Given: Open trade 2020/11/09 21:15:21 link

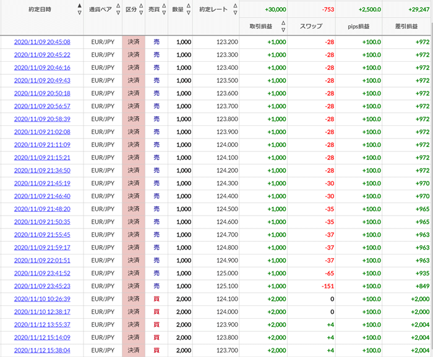Looking at the screenshot, I should pos(42,157).
